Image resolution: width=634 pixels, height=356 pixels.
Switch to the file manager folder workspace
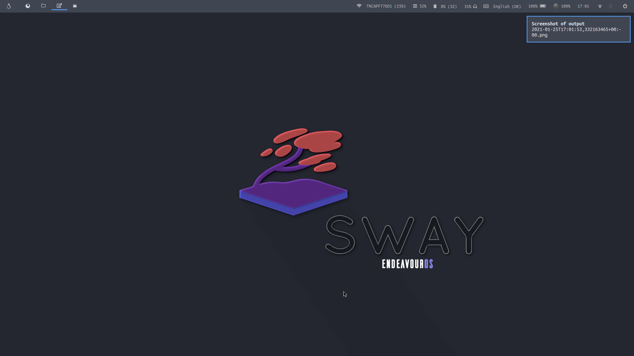pos(43,6)
